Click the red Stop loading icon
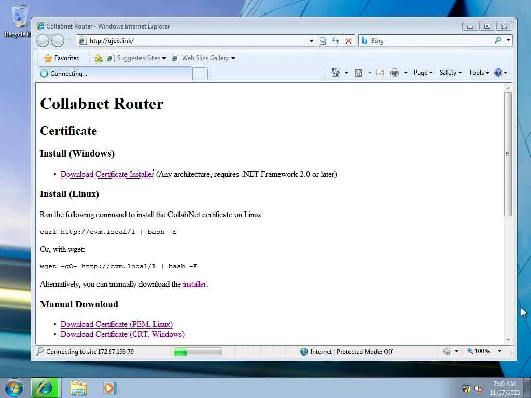The image size is (531, 398). coord(348,41)
